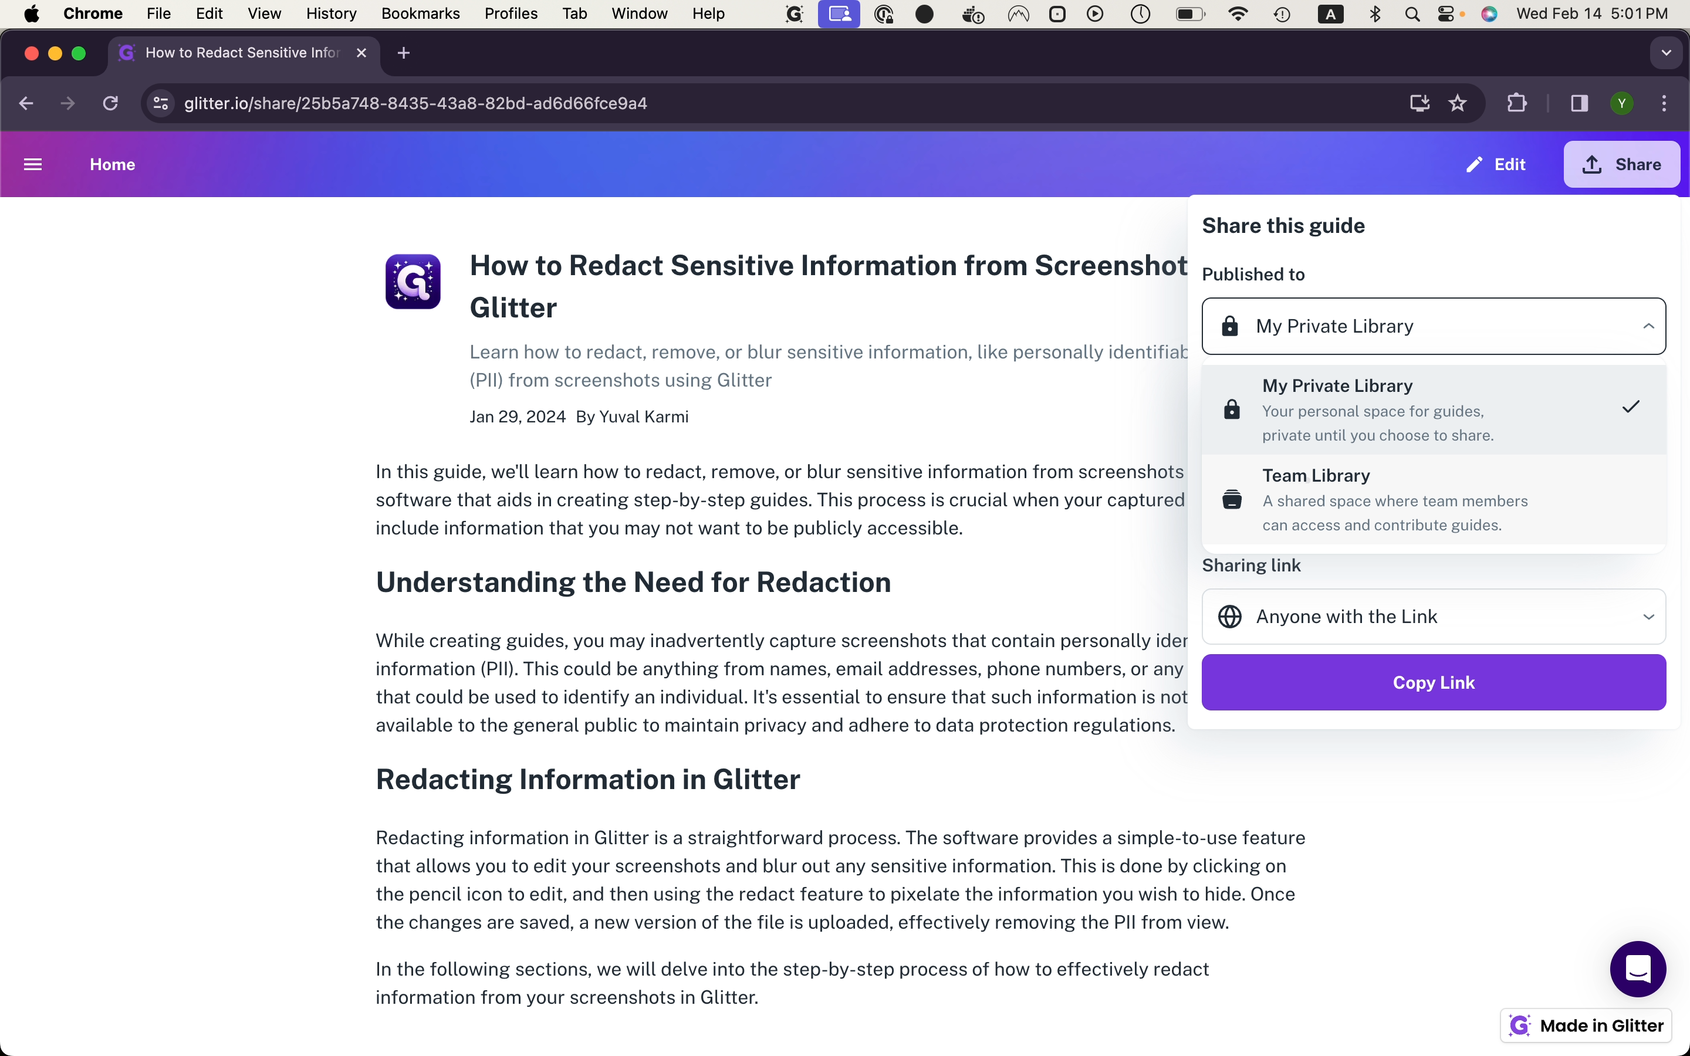Click the checkmark beside My Private Library
Screen dimensions: 1690x1056
coord(1631,407)
